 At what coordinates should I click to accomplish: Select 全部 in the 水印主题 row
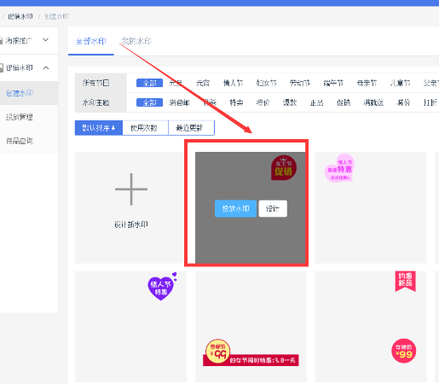coord(149,102)
